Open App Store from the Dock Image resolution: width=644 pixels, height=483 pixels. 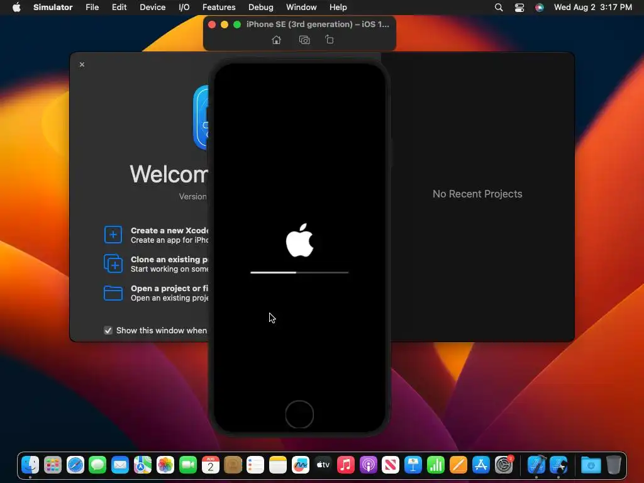tap(481, 465)
